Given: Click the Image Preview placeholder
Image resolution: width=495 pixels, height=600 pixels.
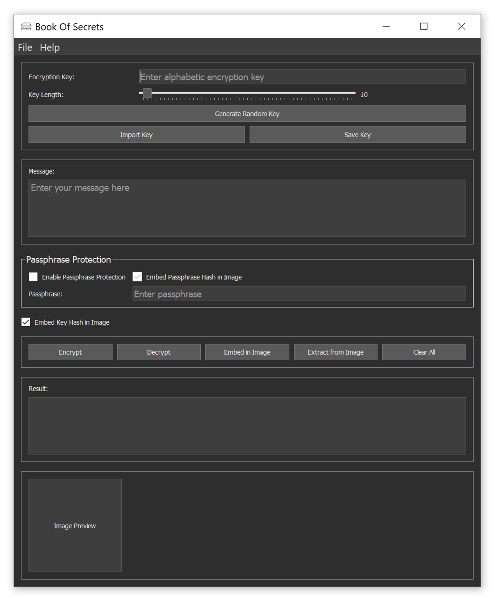Looking at the screenshot, I should pos(75,526).
